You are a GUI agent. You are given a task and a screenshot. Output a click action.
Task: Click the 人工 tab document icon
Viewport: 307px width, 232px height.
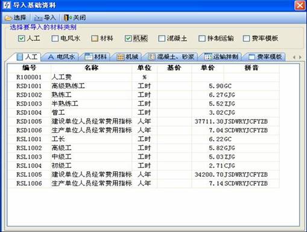click(20, 57)
